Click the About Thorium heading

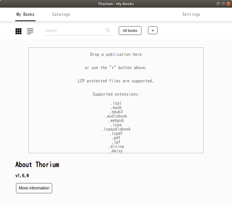tap(37, 165)
